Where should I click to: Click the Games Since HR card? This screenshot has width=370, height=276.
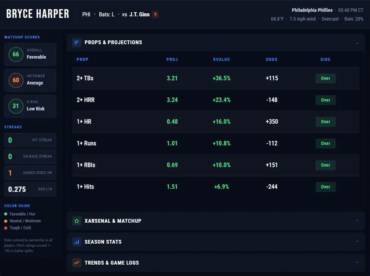pyautogui.click(x=30, y=173)
